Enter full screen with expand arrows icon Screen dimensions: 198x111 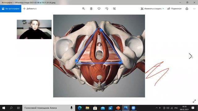click(x=194, y=101)
